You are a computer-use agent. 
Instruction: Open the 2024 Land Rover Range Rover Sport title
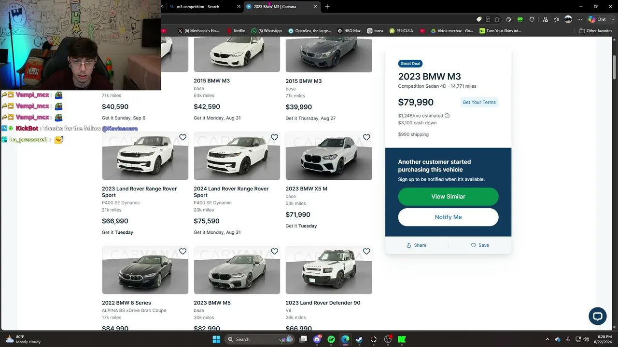pos(231,192)
